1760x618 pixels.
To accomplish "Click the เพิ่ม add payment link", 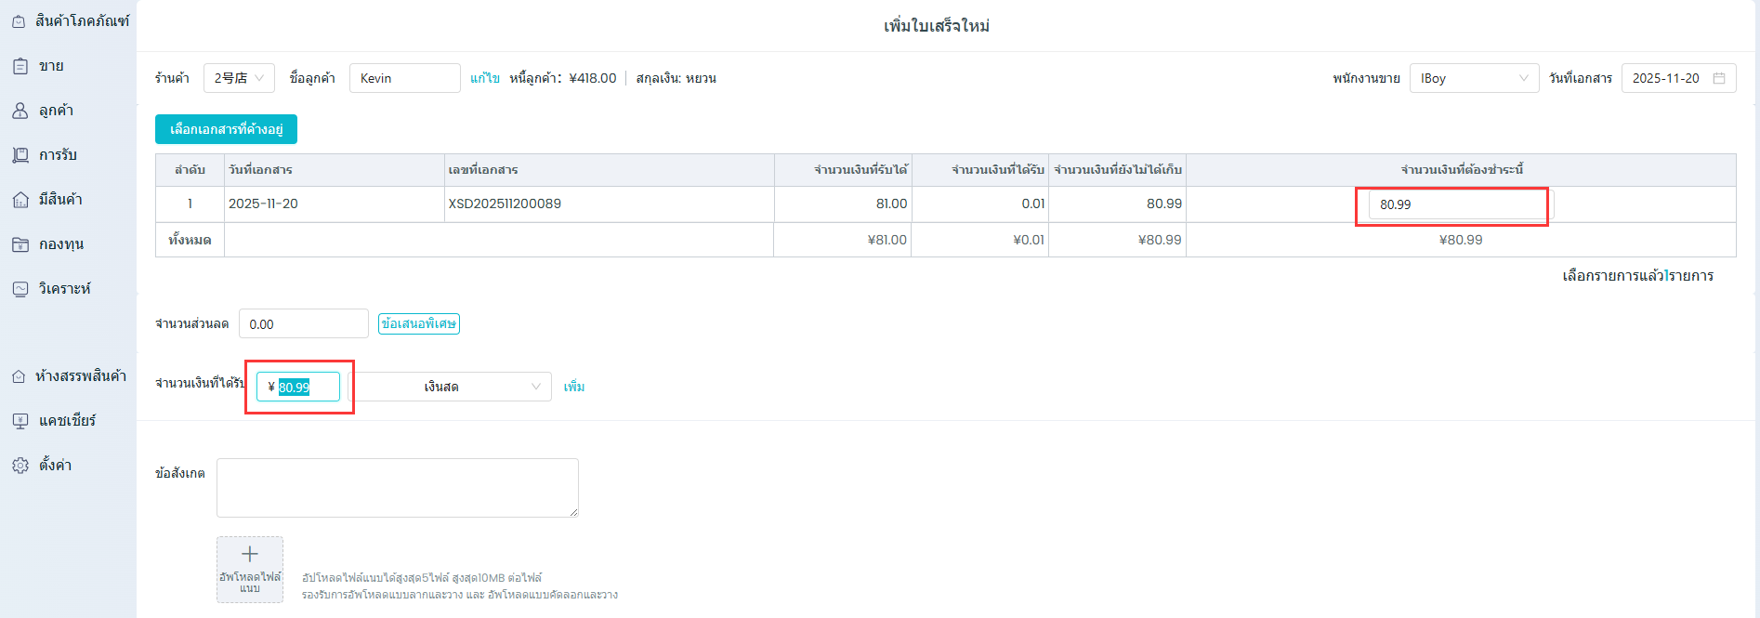I will point(574,387).
